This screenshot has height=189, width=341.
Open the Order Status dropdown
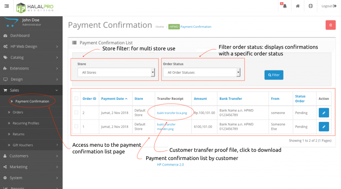[x=201, y=73]
